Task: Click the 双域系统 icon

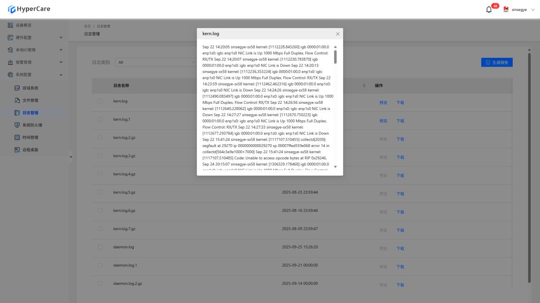Action: (17, 88)
